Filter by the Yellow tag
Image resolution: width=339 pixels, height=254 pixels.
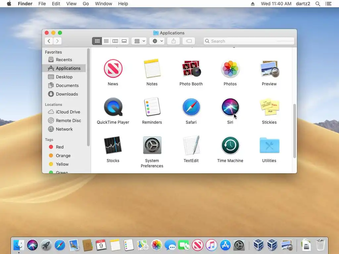(64, 164)
